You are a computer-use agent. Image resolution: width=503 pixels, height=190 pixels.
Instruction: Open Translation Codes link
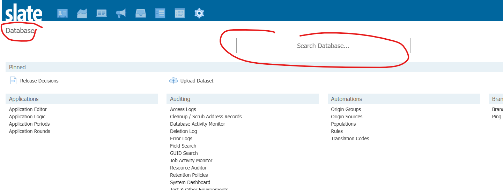pos(350,138)
